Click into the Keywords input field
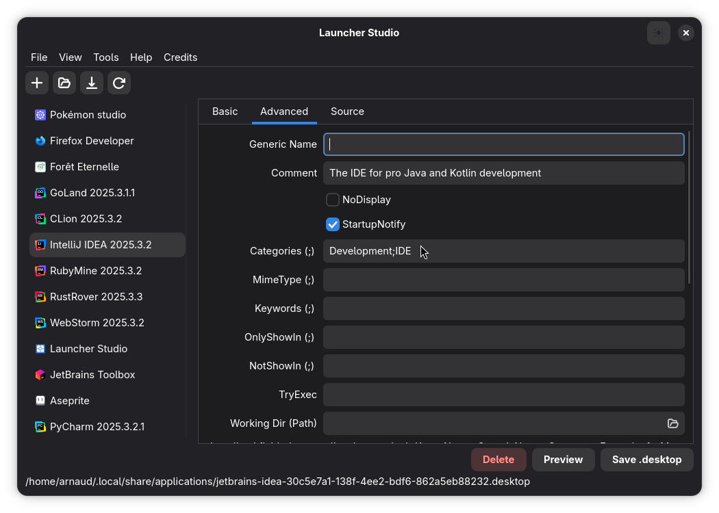This screenshot has width=719, height=513. point(503,308)
